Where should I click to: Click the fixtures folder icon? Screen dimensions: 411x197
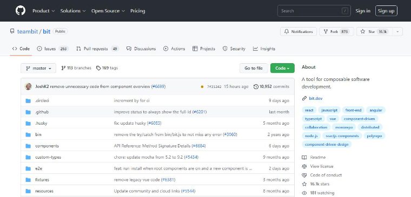28,180
